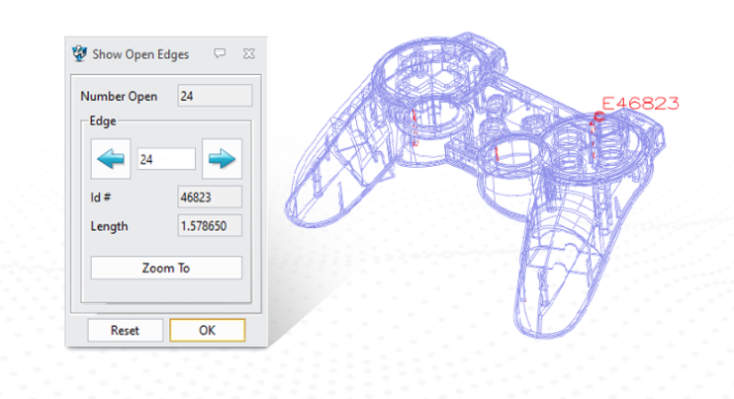Click the Id # label text
Viewport: 734px width, 399px height.
101,198
